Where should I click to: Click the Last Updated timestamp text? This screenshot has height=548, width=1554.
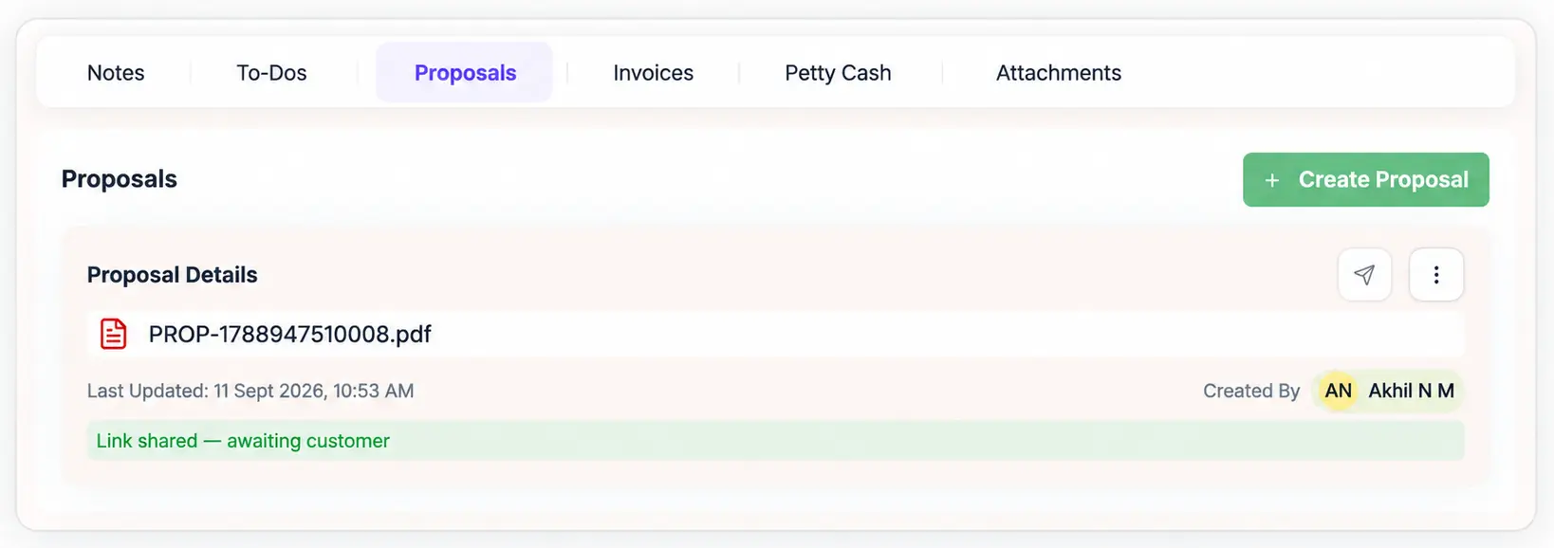click(250, 391)
